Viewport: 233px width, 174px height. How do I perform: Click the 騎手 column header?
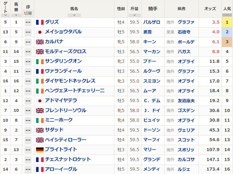pyautogui.click(x=153, y=9)
